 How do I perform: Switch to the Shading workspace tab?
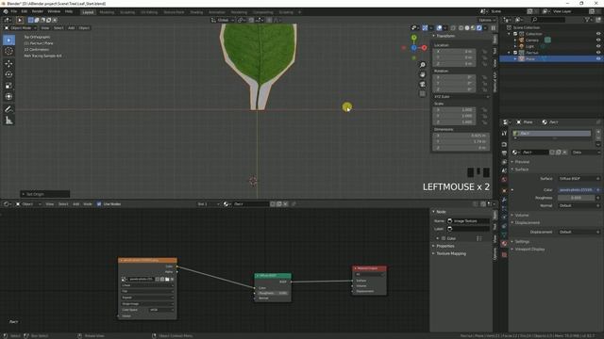[196, 12]
